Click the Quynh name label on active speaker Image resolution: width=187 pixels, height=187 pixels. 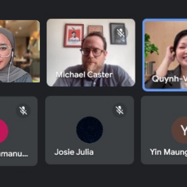(170, 79)
